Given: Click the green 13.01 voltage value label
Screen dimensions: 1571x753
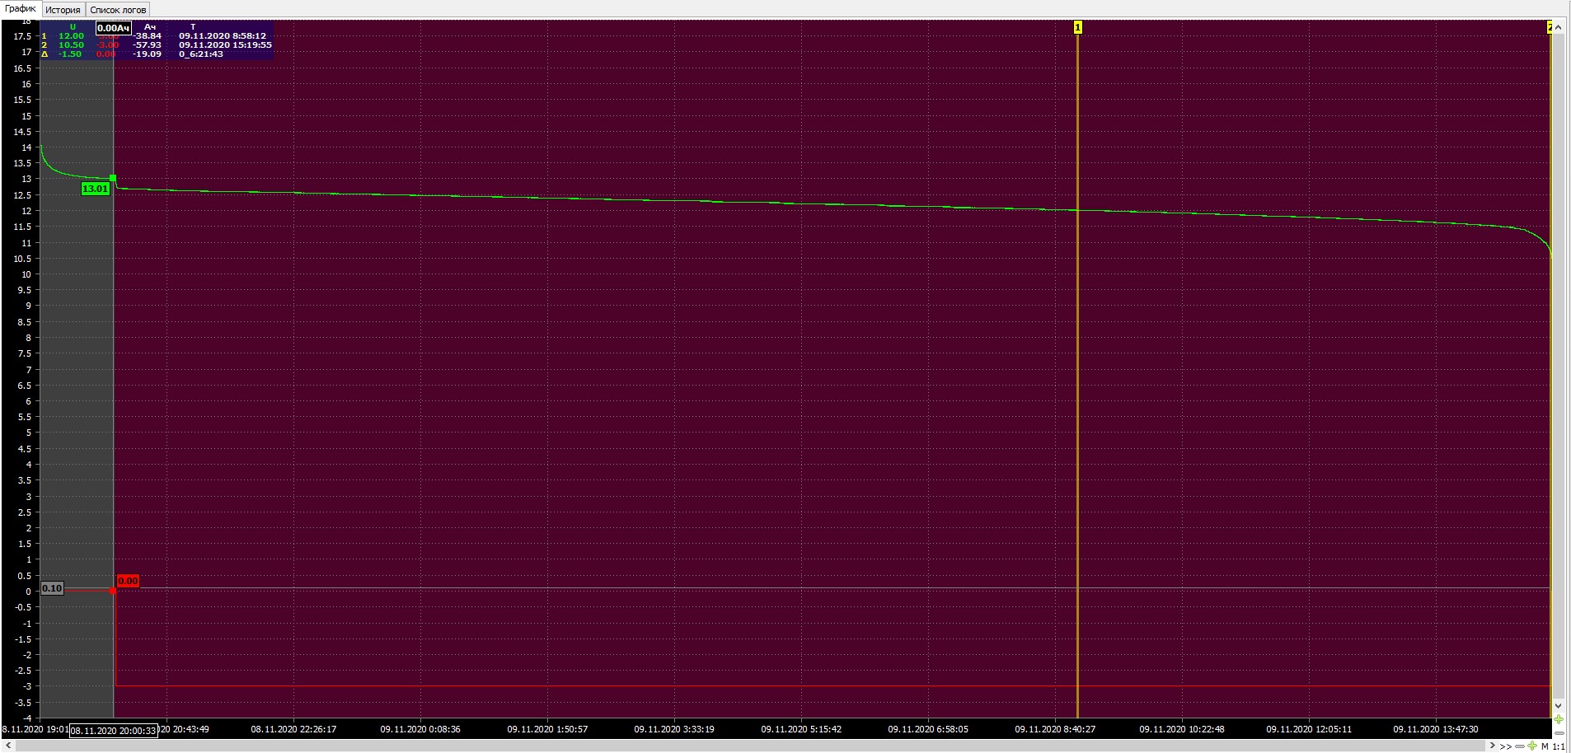Looking at the screenshot, I should (x=96, y=189).
